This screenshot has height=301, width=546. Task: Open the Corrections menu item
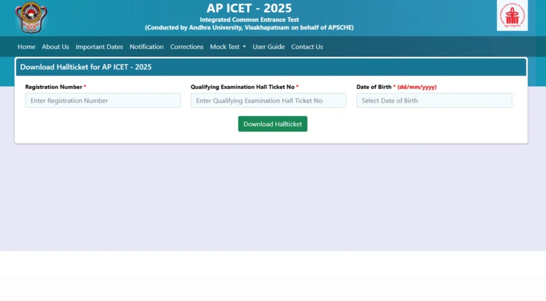click(187, 46)
